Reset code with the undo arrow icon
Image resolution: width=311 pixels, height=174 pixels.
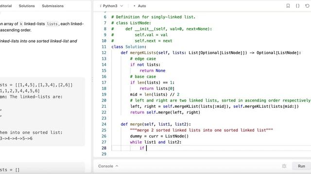tap(307, 6)
